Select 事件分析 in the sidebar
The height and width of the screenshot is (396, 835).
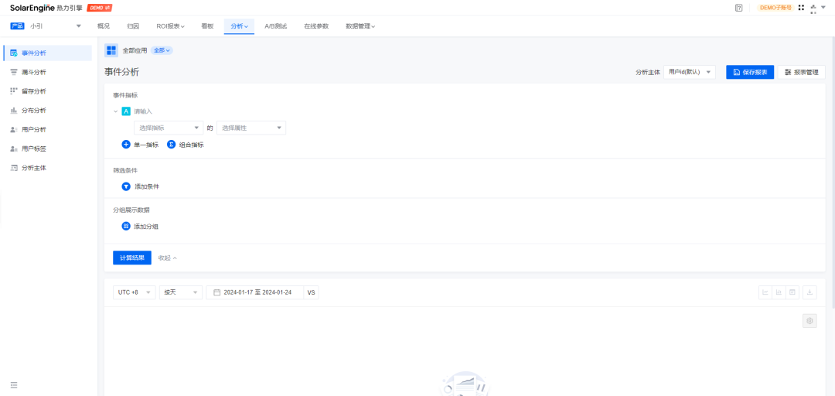point(47,53)
